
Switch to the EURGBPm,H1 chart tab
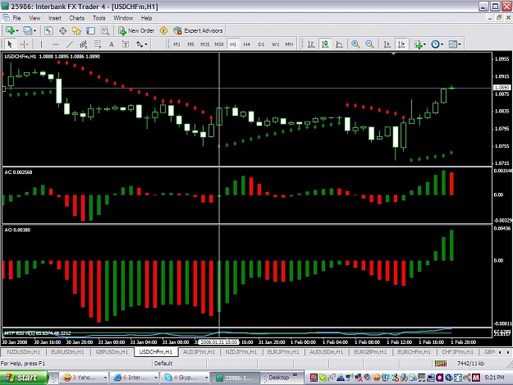(x=370, y=352)
